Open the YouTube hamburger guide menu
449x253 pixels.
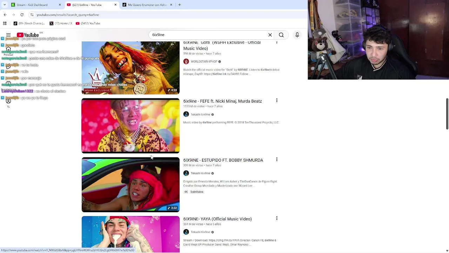8,35
